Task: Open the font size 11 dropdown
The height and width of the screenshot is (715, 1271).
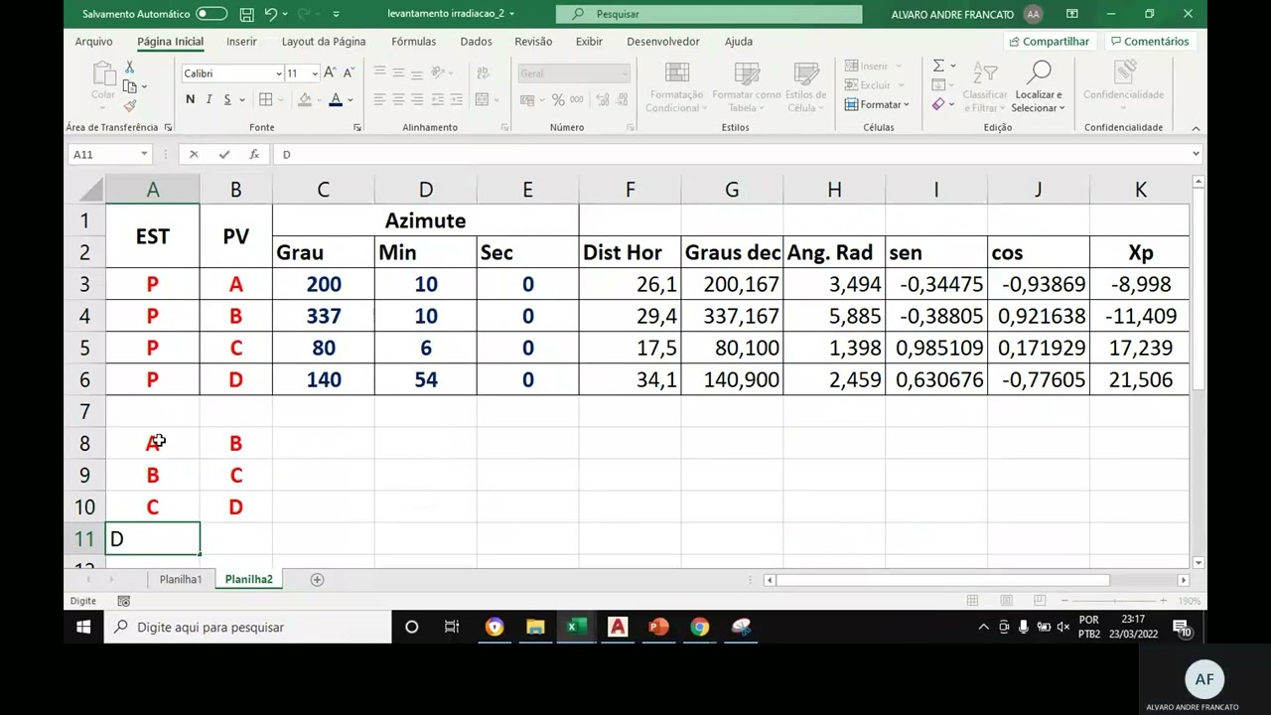Action: tap(315, 73)
